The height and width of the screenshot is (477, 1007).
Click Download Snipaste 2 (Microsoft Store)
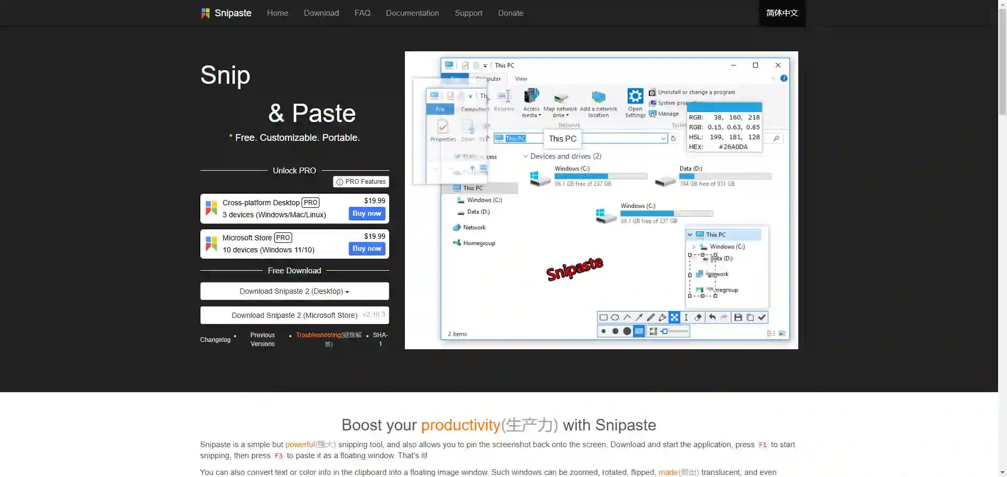294,315
